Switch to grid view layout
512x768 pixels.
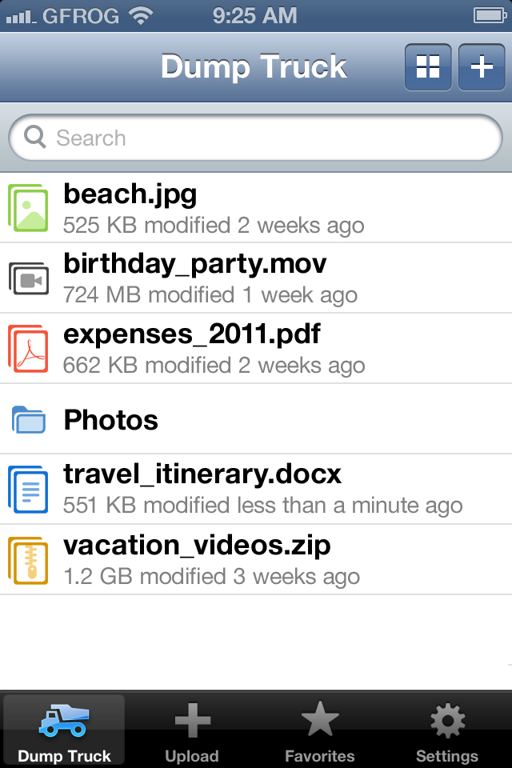[x=428, y=66]
